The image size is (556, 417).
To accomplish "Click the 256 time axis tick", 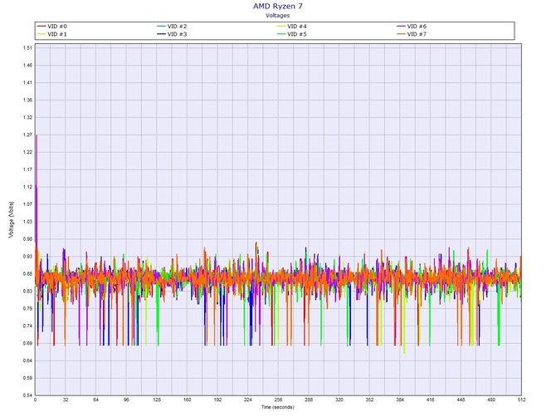I will click(x=278, y=400).
